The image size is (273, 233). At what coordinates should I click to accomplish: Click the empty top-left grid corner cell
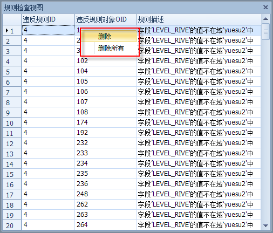pos(12,19)
